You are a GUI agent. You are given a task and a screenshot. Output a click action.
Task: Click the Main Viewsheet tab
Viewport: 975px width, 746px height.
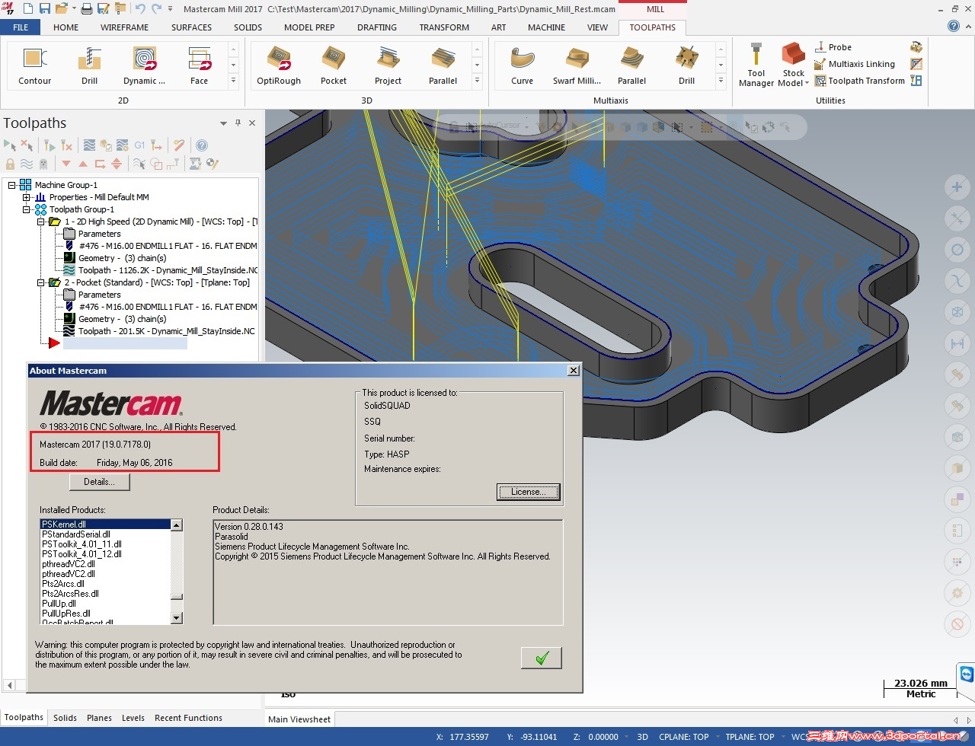pos(299,719)
